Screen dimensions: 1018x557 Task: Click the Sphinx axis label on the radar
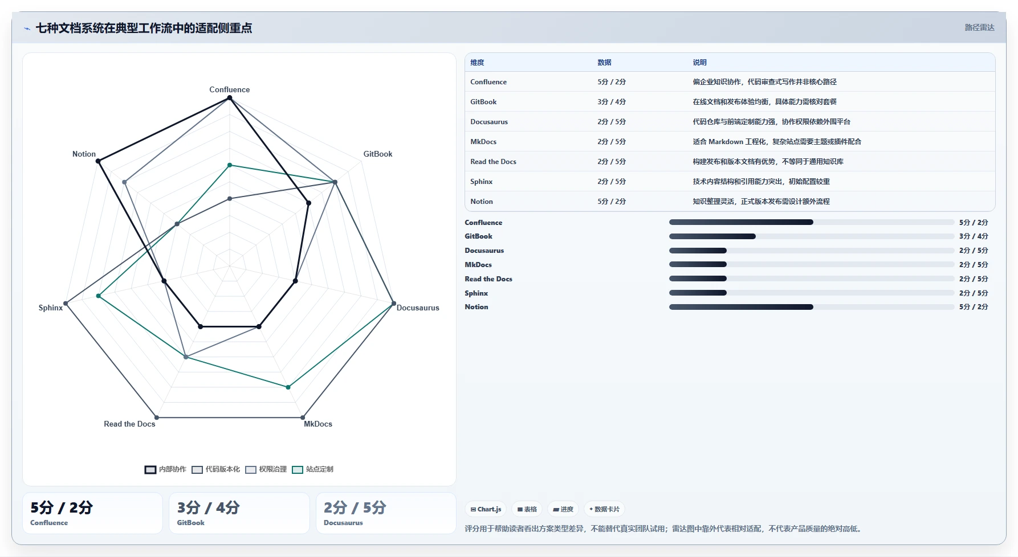tap(51, 308)
